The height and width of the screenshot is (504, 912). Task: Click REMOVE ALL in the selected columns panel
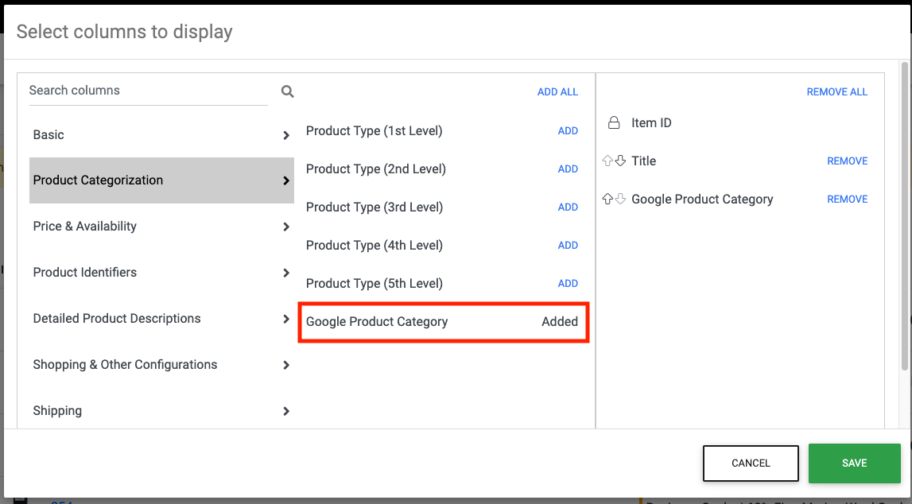pyautogui.click(x=836, y=92)
